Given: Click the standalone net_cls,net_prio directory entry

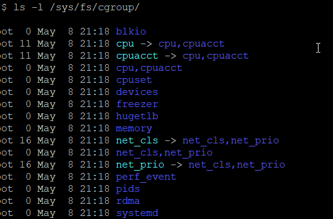Looking at the screenshot, I should (164, 152).
